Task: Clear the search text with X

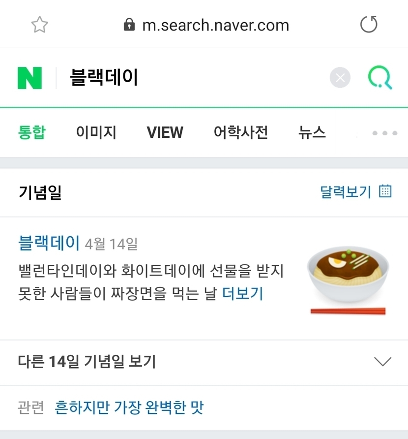Action: pyautogui.click(x=340, y=78)
